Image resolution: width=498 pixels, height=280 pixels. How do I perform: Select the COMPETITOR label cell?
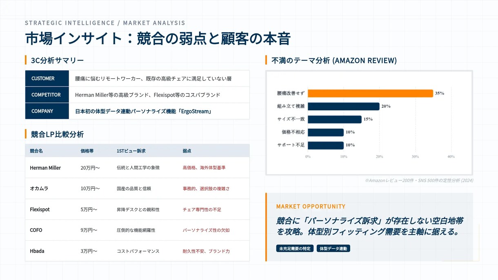point(47,95)
